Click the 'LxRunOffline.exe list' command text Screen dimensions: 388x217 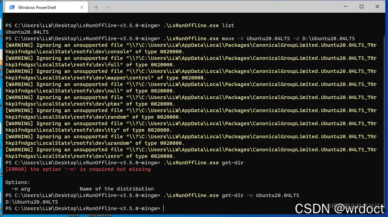click(199, 25)
